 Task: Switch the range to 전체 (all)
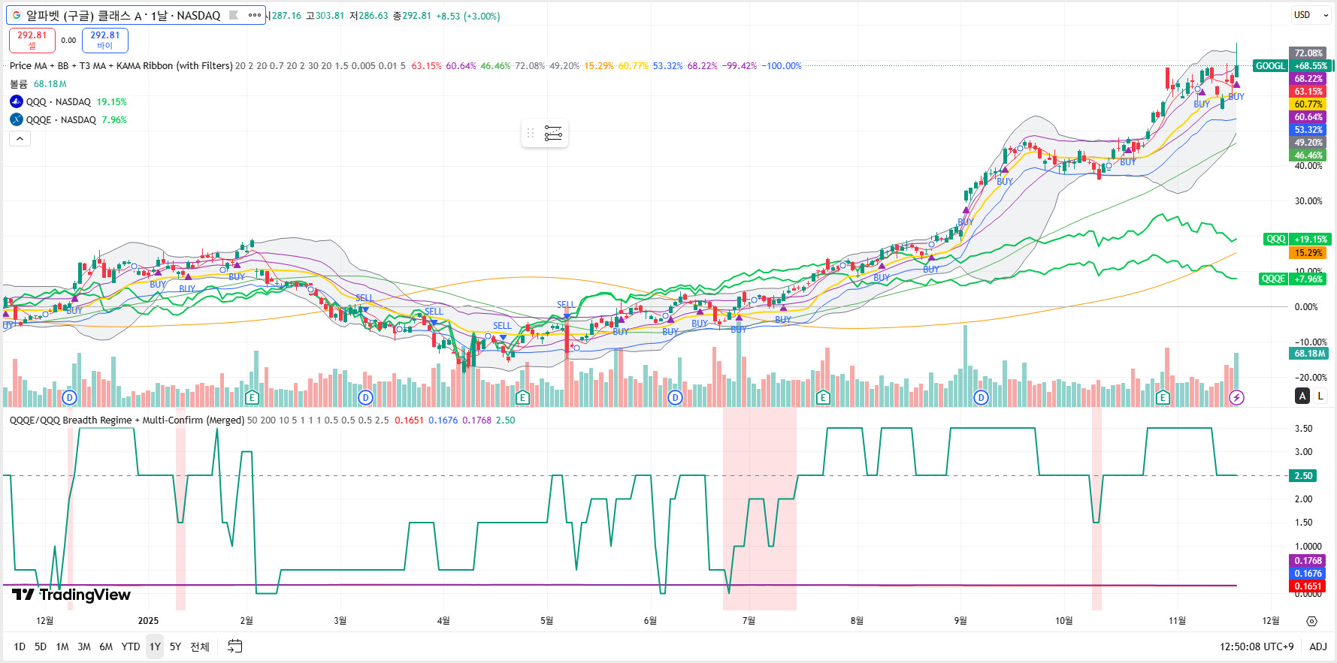pyautogui.click(x=200, y=646)
